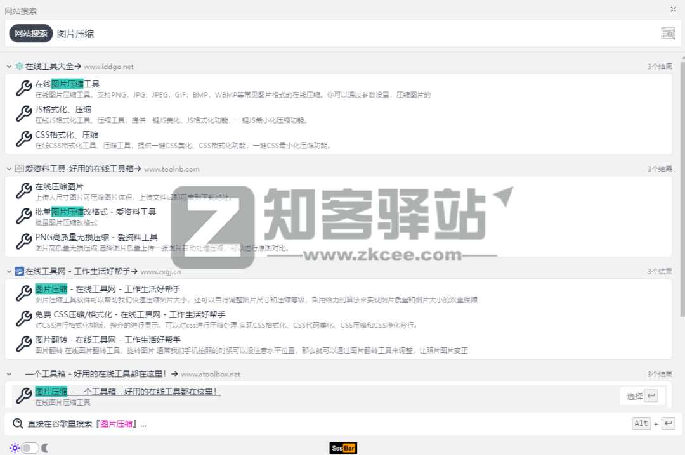Click the wrench icon beside PNG高质量无损压缩
The image size is (685, 455).
[23, 241]
